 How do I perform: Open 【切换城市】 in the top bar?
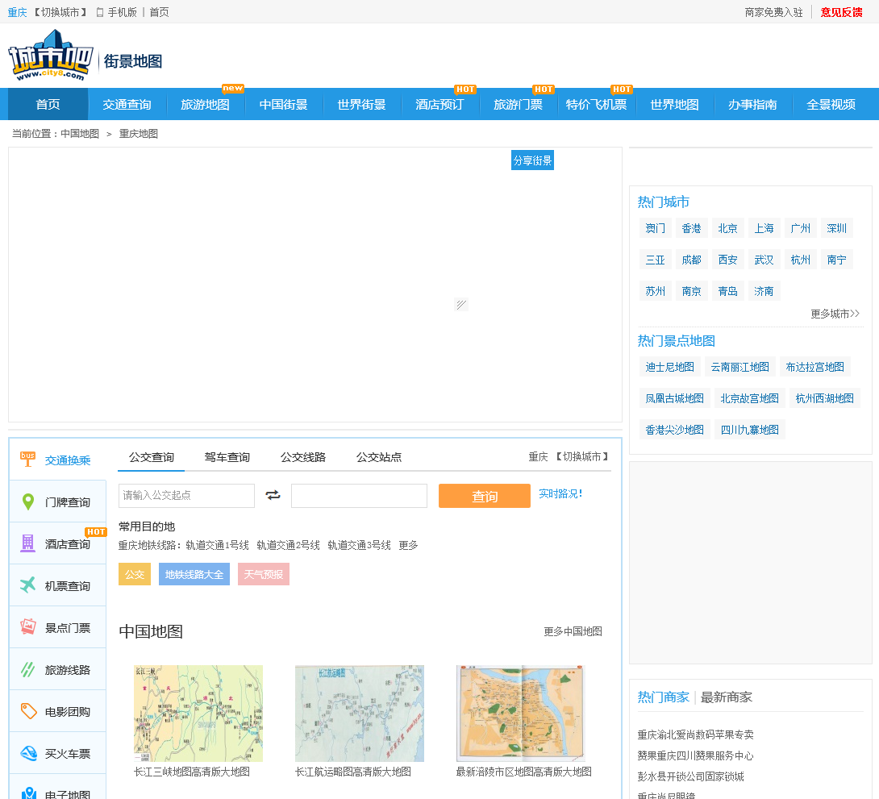coord(60,12)
